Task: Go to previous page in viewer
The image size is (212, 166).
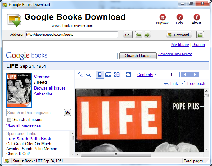Action: pyautogui.click(x=185, y=75)
